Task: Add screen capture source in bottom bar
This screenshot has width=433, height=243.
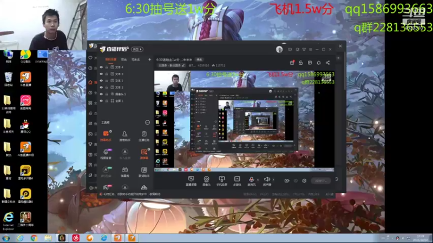Action: (191, 181)
